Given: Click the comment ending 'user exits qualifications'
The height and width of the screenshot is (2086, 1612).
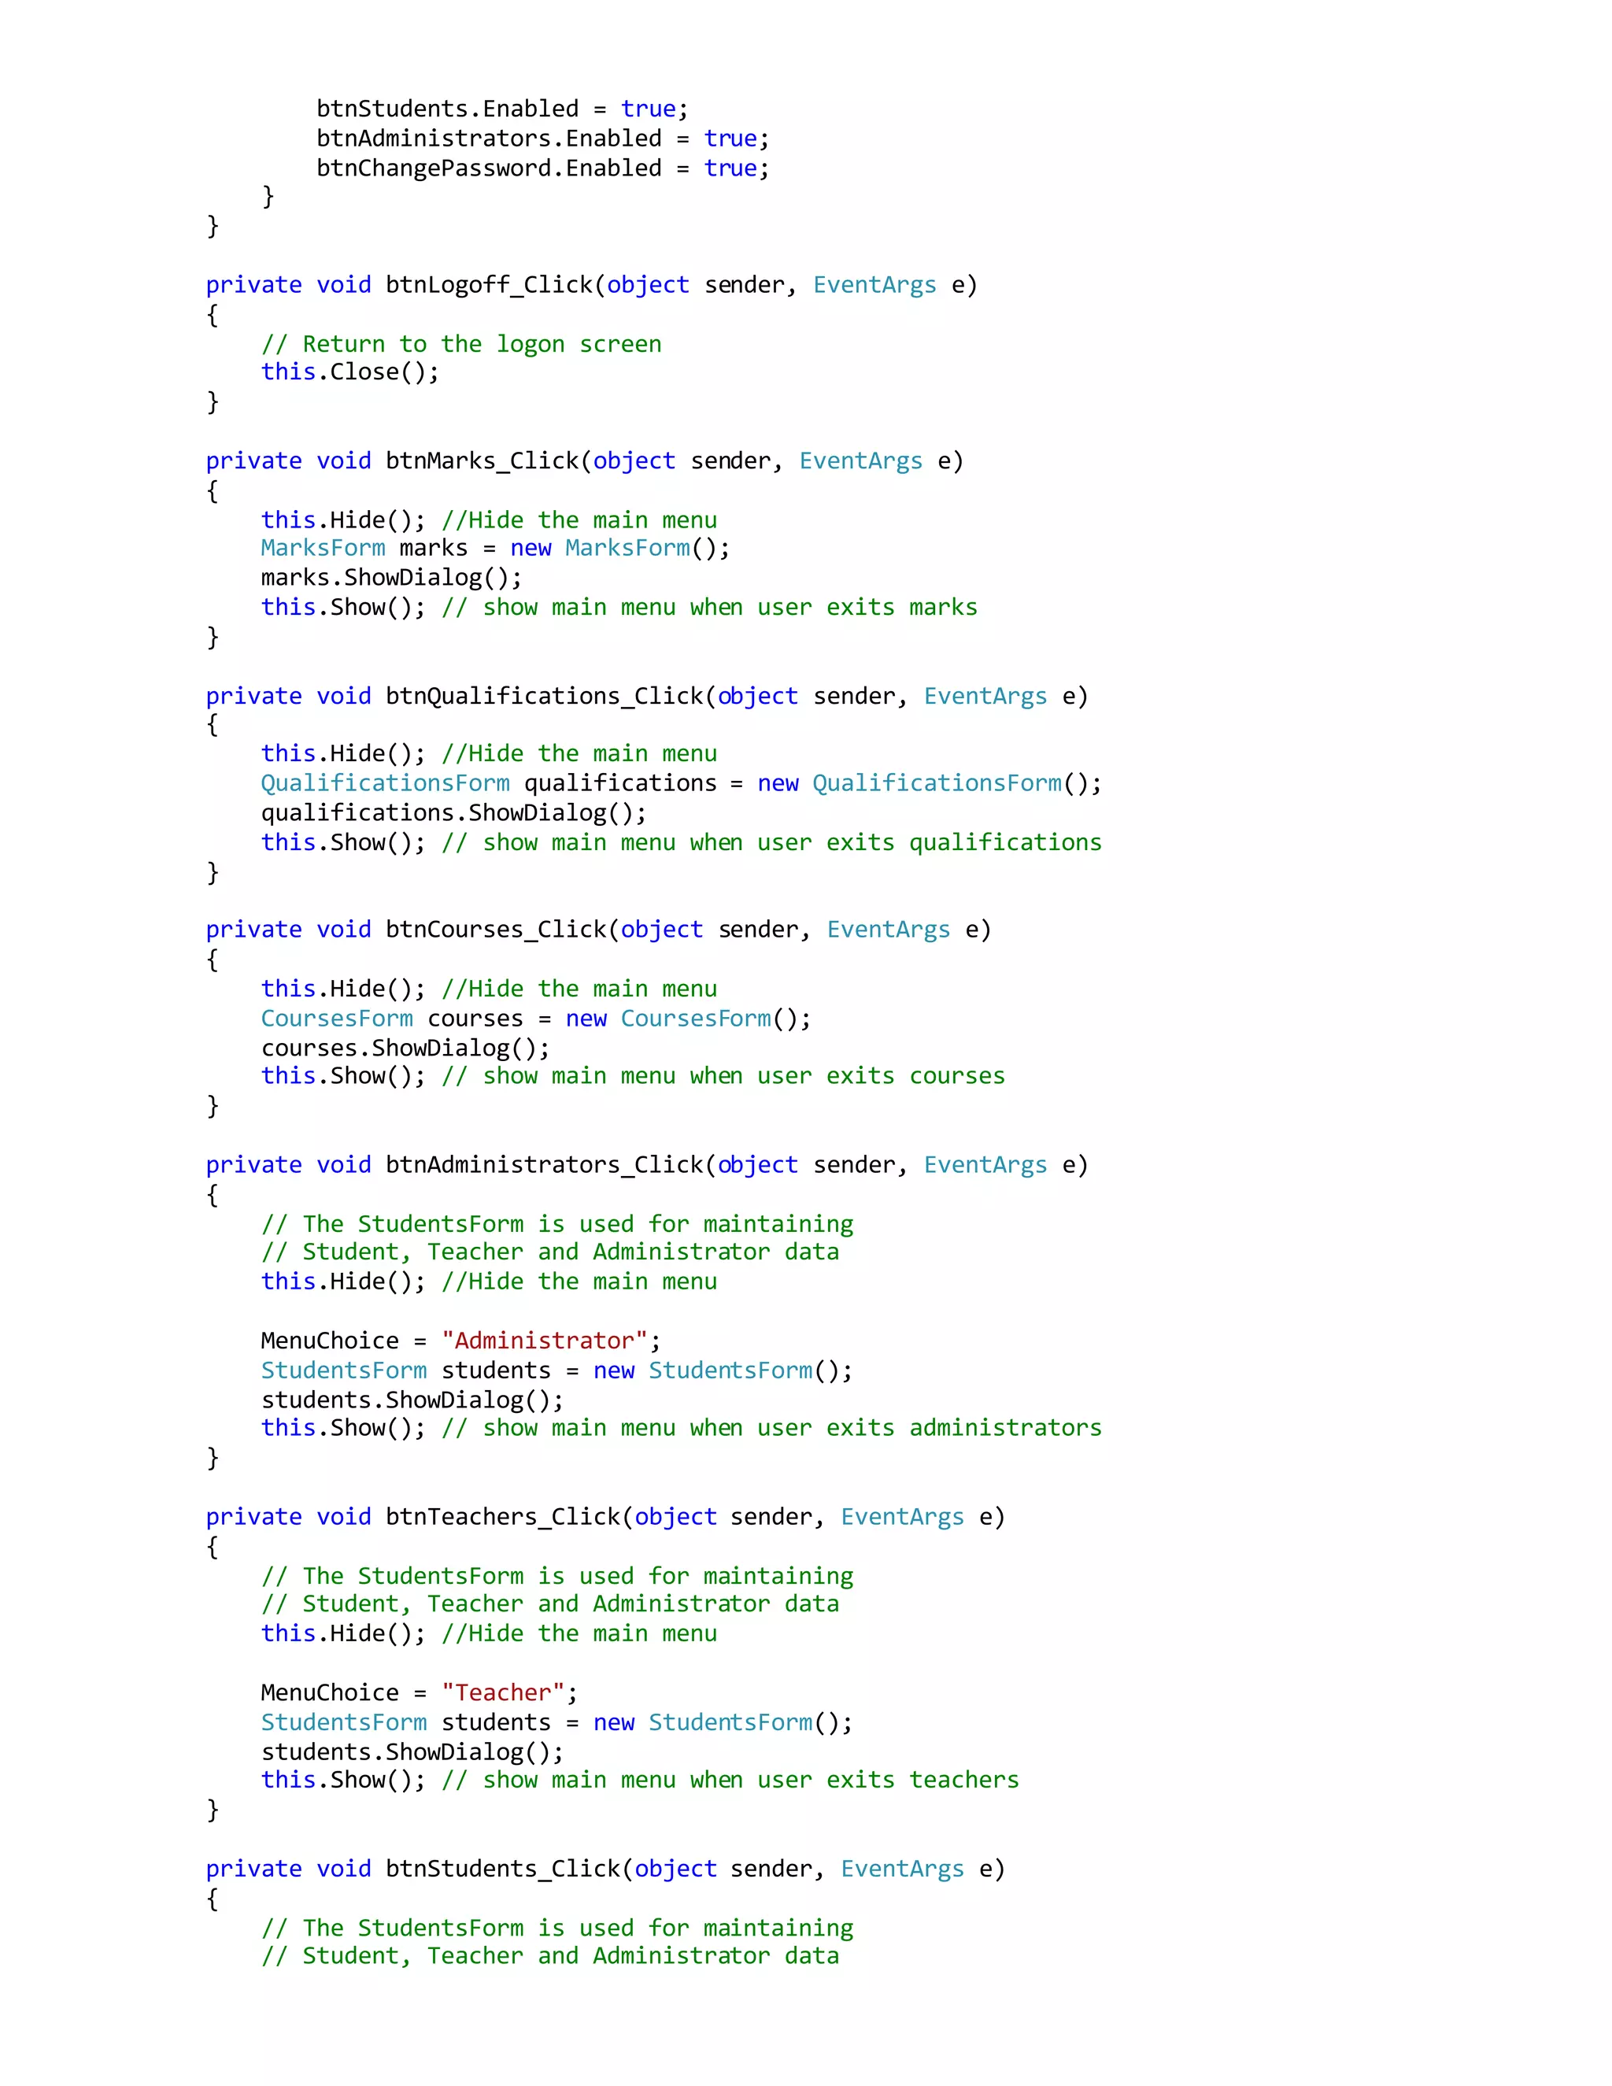Looking at the screenshot, I should [771, 842].
